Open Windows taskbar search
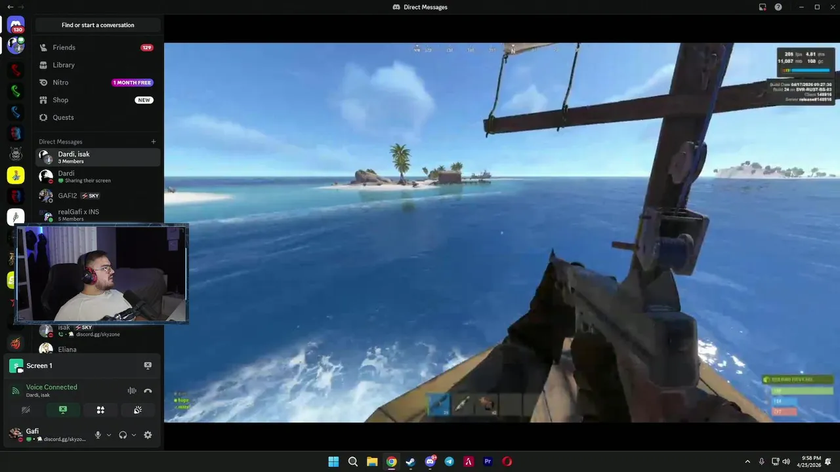 (352, 462)
